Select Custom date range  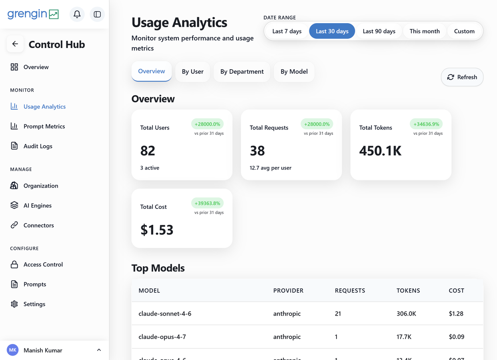(464, 31)
